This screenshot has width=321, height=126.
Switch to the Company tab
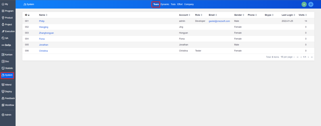189,4
